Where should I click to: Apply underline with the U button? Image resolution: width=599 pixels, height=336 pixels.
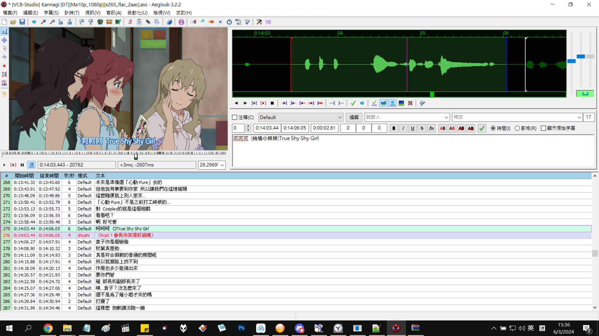(x=412, y=128)
